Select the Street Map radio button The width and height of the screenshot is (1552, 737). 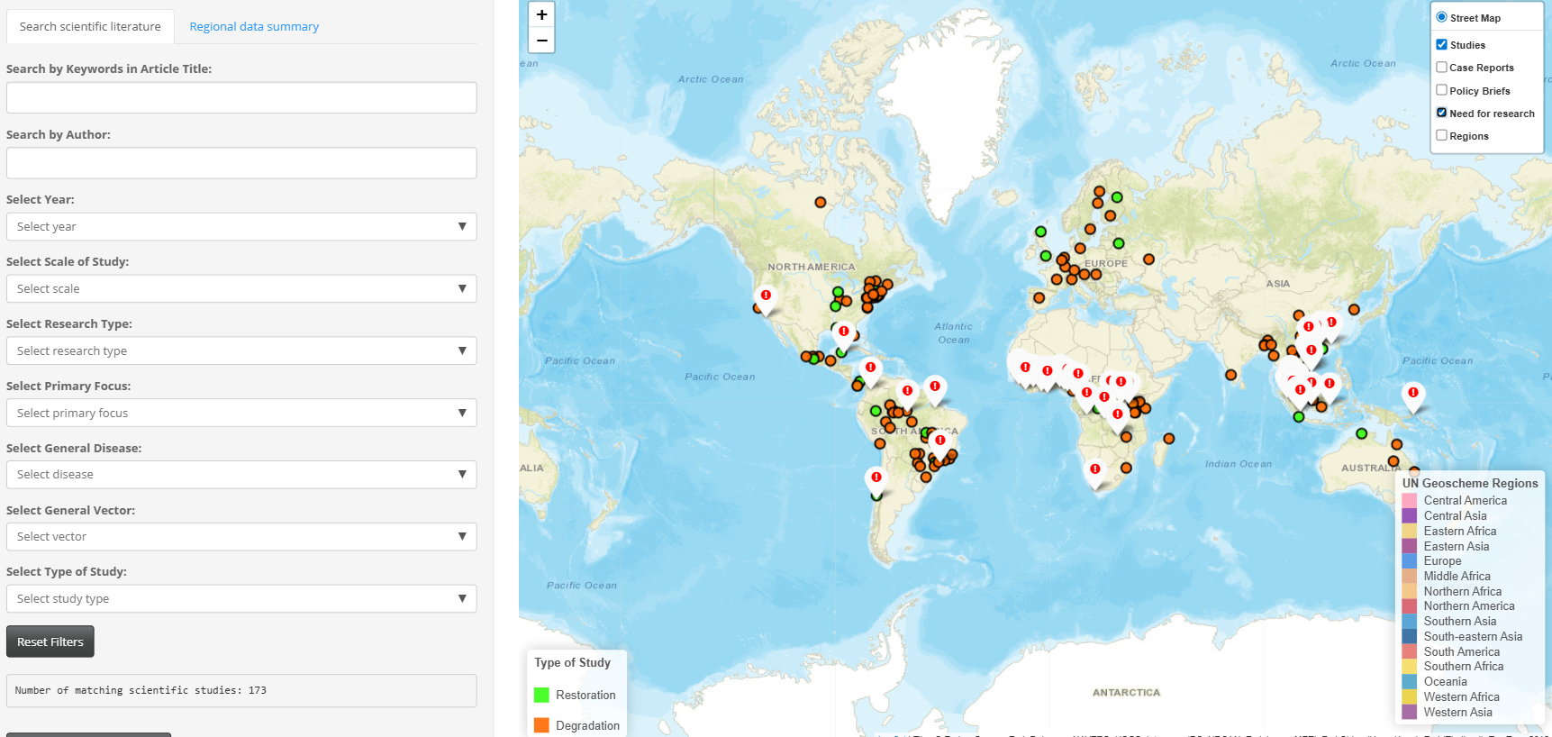point(1441,18)
